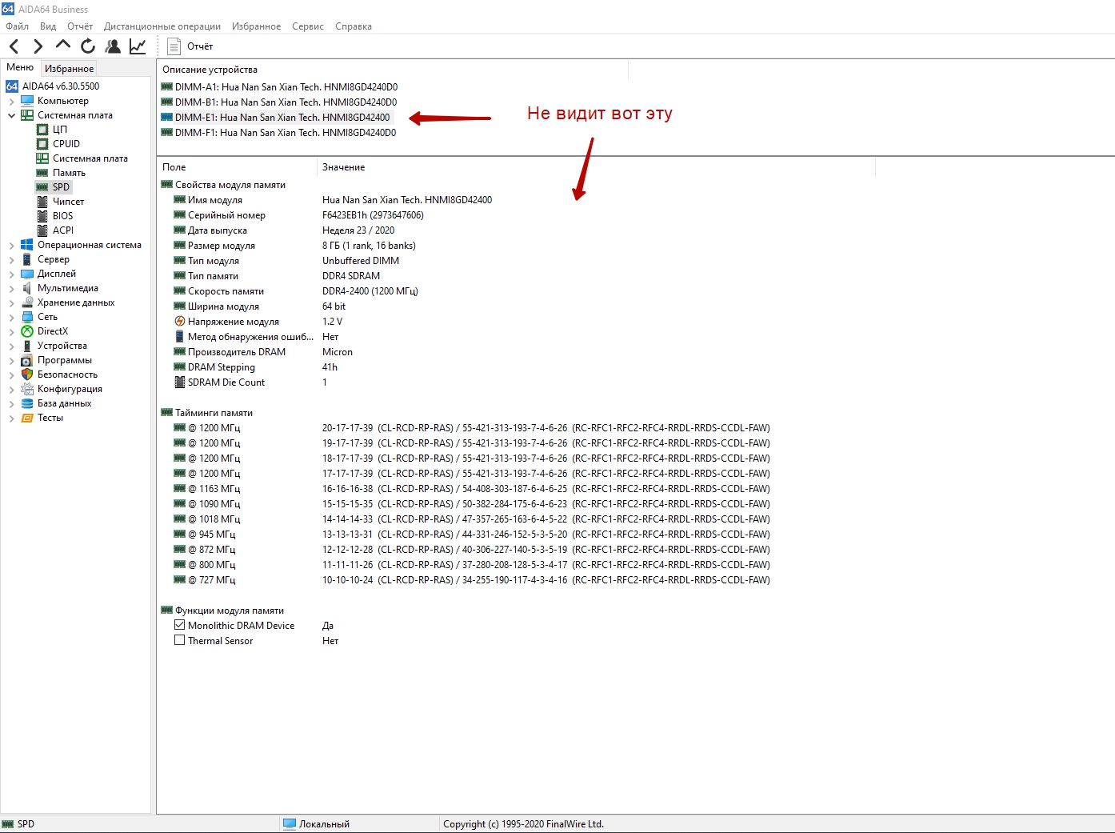Expand the Мультимедиа tree node
Viewport: 1115px width, 833px height.
click(x=11, y=288)
